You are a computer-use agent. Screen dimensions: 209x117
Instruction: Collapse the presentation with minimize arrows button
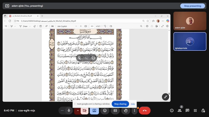click(166, 97)
